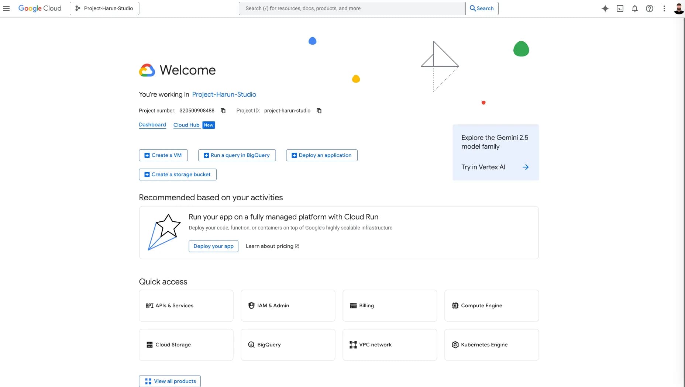This screenshot has width=685, height=387.
Task: Click the user account avatar
Action: pyautogui.click(x=678, y=8)
